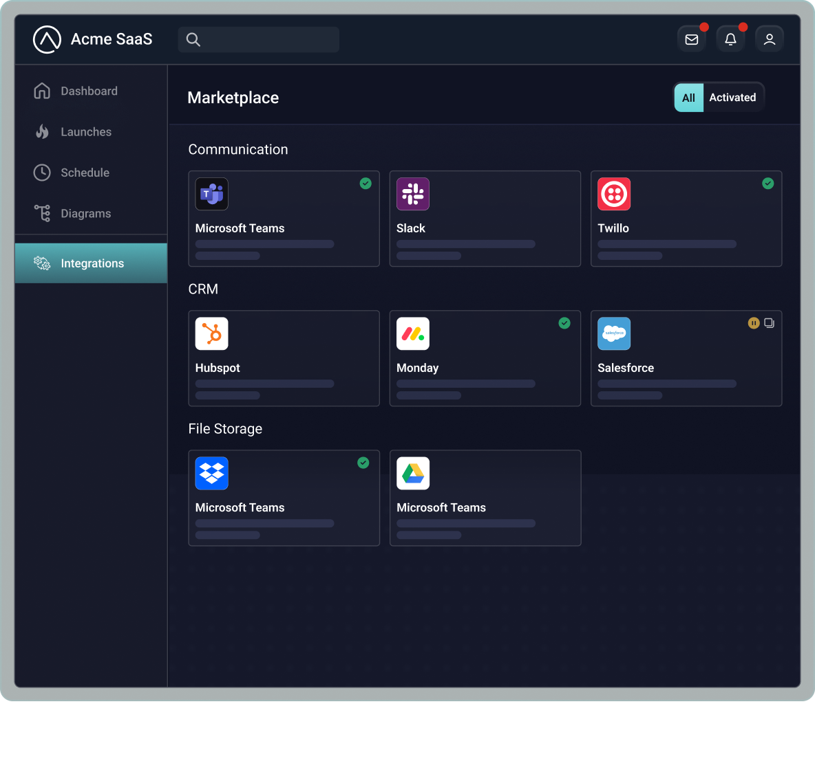Open the Dropbox integration icon

pos(211,473)
